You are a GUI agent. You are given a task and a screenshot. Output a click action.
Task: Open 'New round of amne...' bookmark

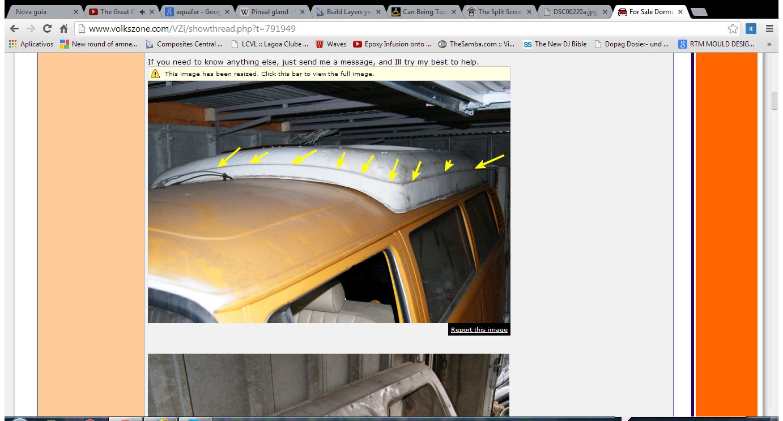pos(99,44)
